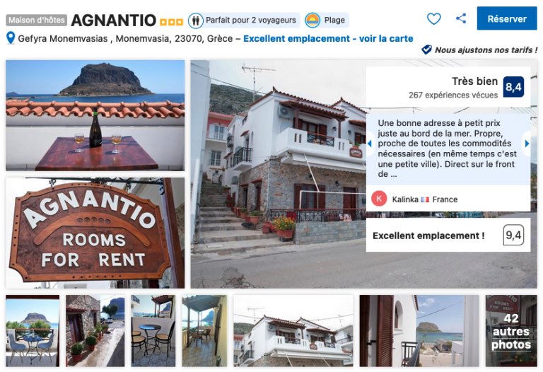Image resolution: width=543 pixels, height=372 pixels.
Task: Open the wine bottle and island photo
Action: pyautogui.click(x=95, y=115)
